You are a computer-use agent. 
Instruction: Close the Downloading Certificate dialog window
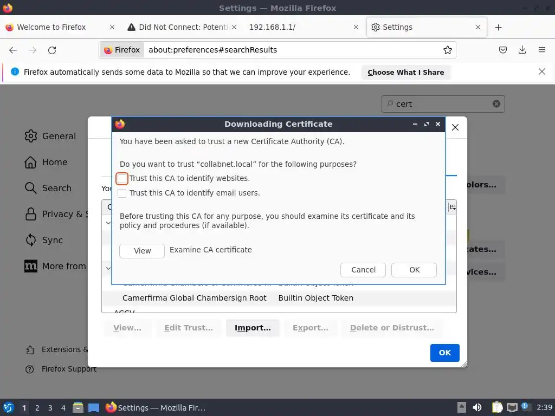438,124
